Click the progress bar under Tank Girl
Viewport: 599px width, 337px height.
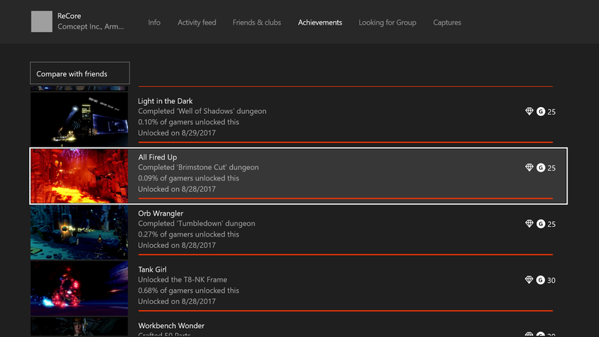[345, 311]
